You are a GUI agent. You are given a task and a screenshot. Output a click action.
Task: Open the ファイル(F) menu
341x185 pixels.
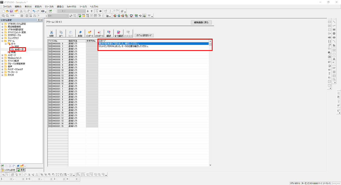point(7,6)
